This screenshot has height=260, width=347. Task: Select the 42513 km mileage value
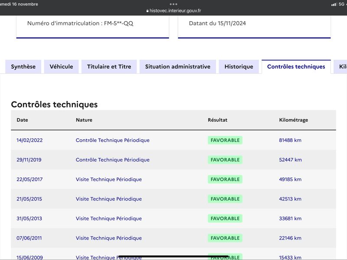290,199
